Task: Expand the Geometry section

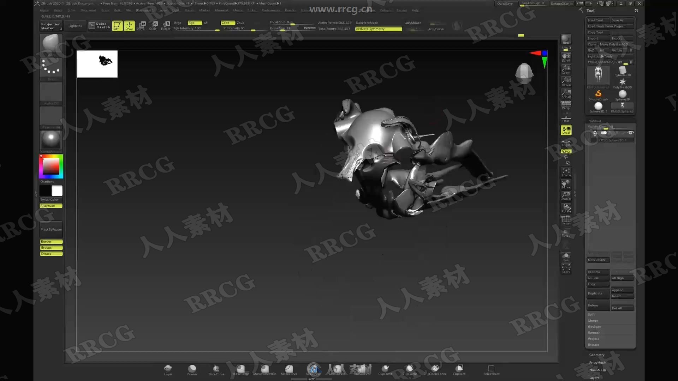Action: coord(597,355)
